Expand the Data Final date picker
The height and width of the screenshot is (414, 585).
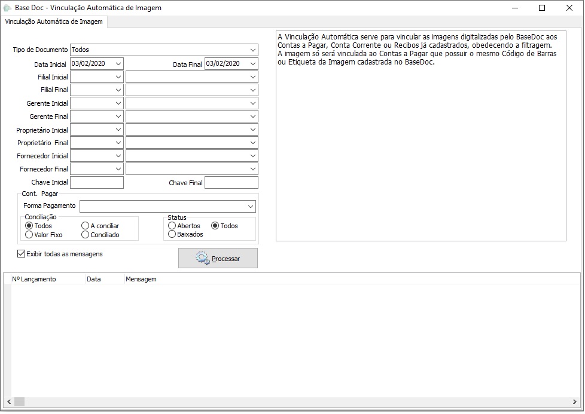[252, 64]
